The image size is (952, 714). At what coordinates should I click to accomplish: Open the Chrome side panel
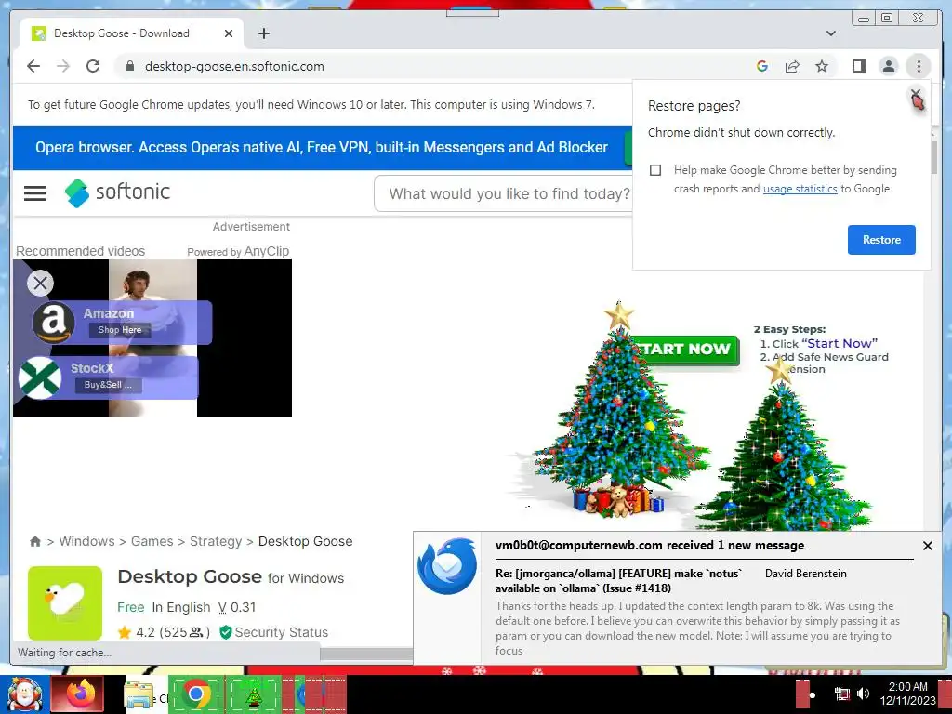tap(858, 66)
